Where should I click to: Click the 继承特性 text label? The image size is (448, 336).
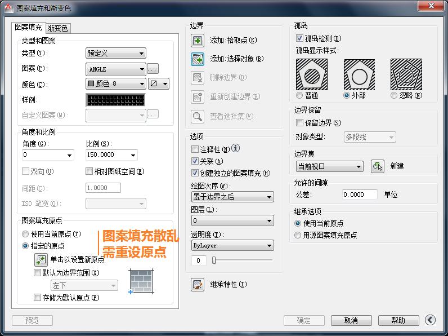coord(229,285)
